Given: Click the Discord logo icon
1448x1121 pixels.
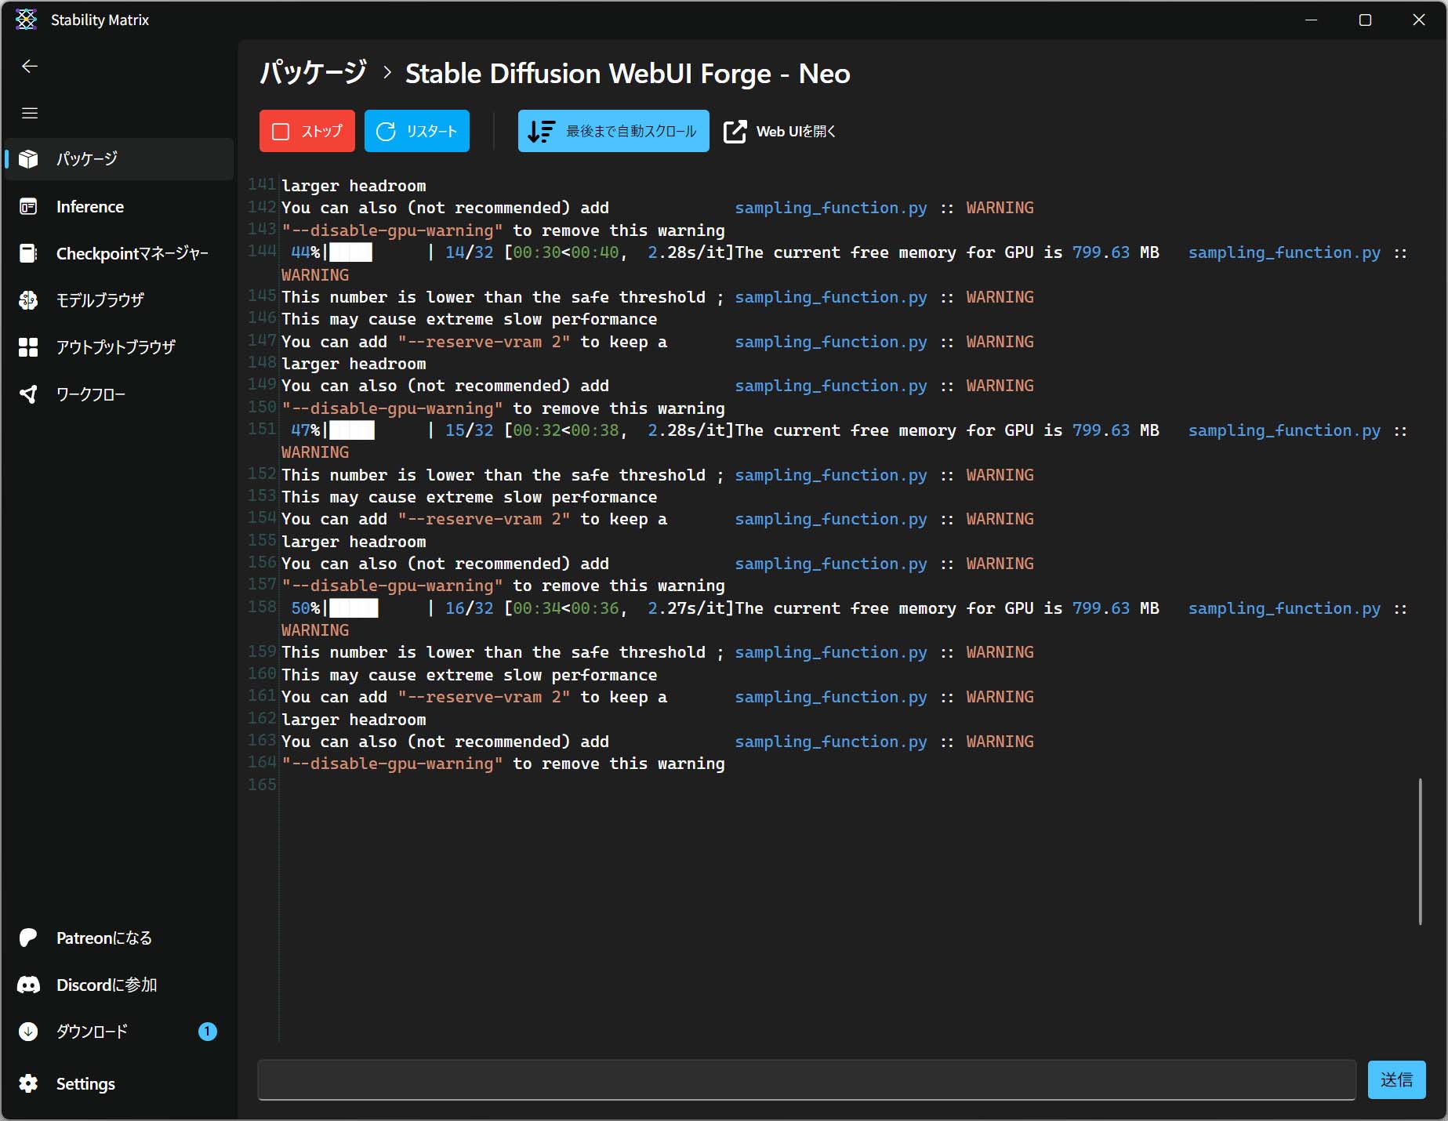Looking at the screenshot, I should [x=28, y=985].
